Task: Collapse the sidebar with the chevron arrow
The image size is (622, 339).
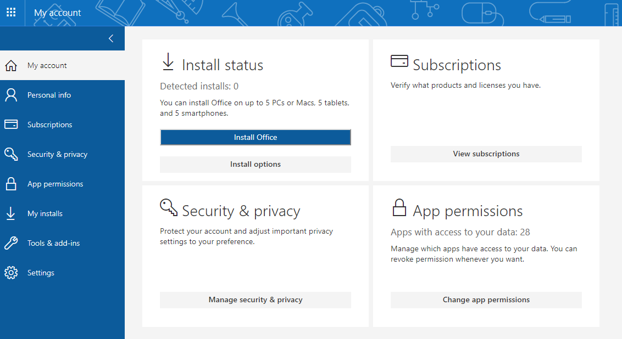Action: (111, 38)
